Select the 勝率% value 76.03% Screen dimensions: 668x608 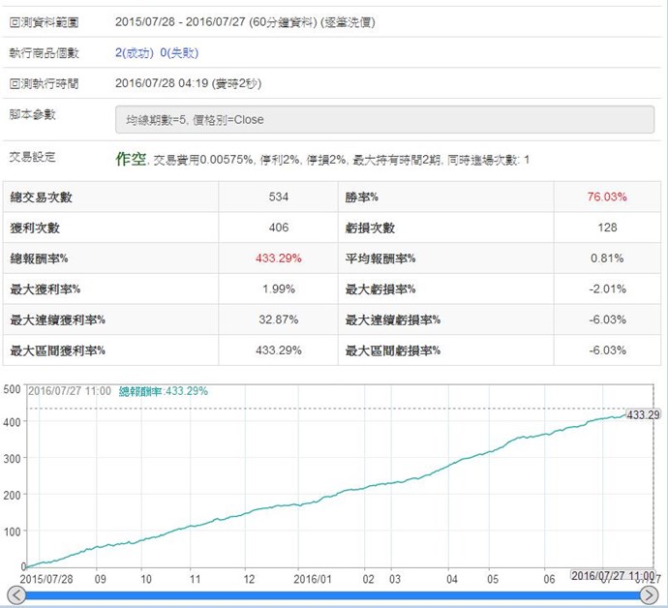pos(606,198)
